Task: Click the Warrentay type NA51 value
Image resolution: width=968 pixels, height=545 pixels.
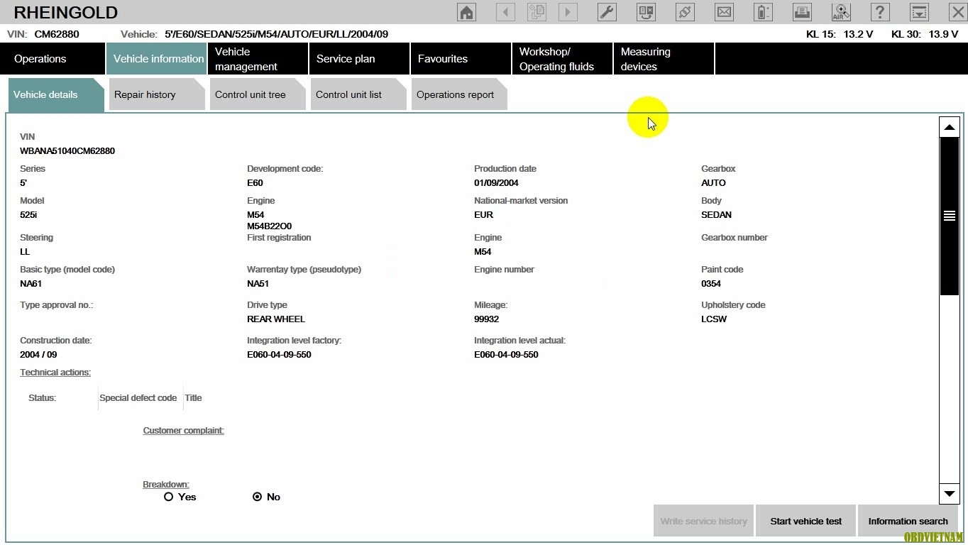Action: (x=258, y=284)
